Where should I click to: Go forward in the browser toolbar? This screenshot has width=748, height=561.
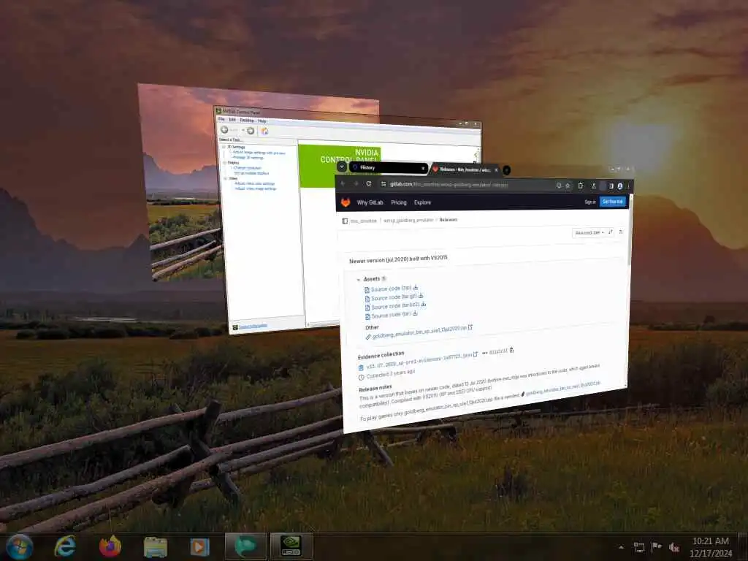356,183
